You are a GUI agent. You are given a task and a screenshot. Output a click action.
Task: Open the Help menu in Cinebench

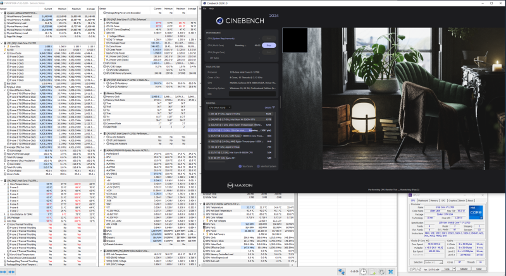pos(211,9)
